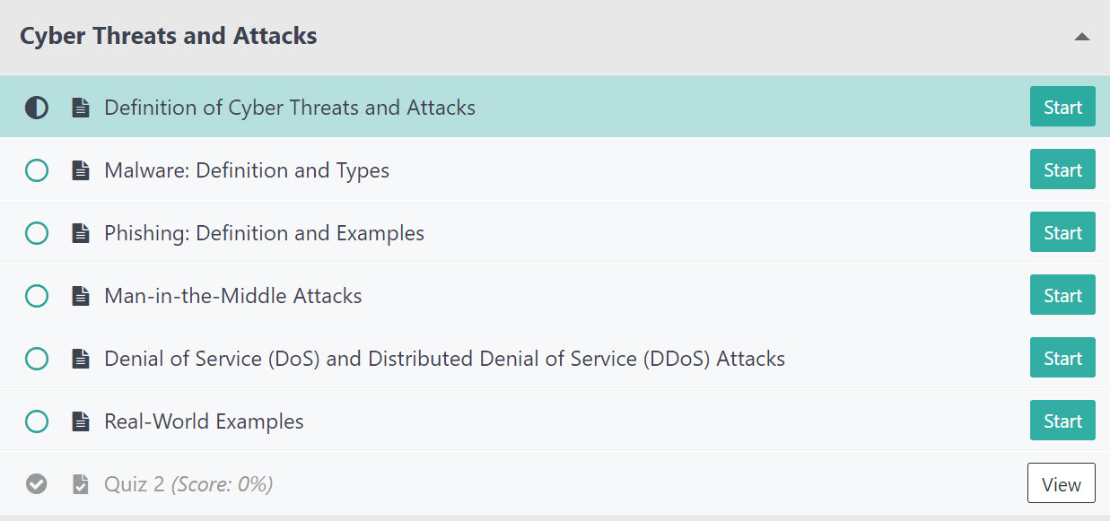This screenshot has height=521, width=1110.
Task: Click completed checkmark circle beside Quiz 2
Action: 37,484
